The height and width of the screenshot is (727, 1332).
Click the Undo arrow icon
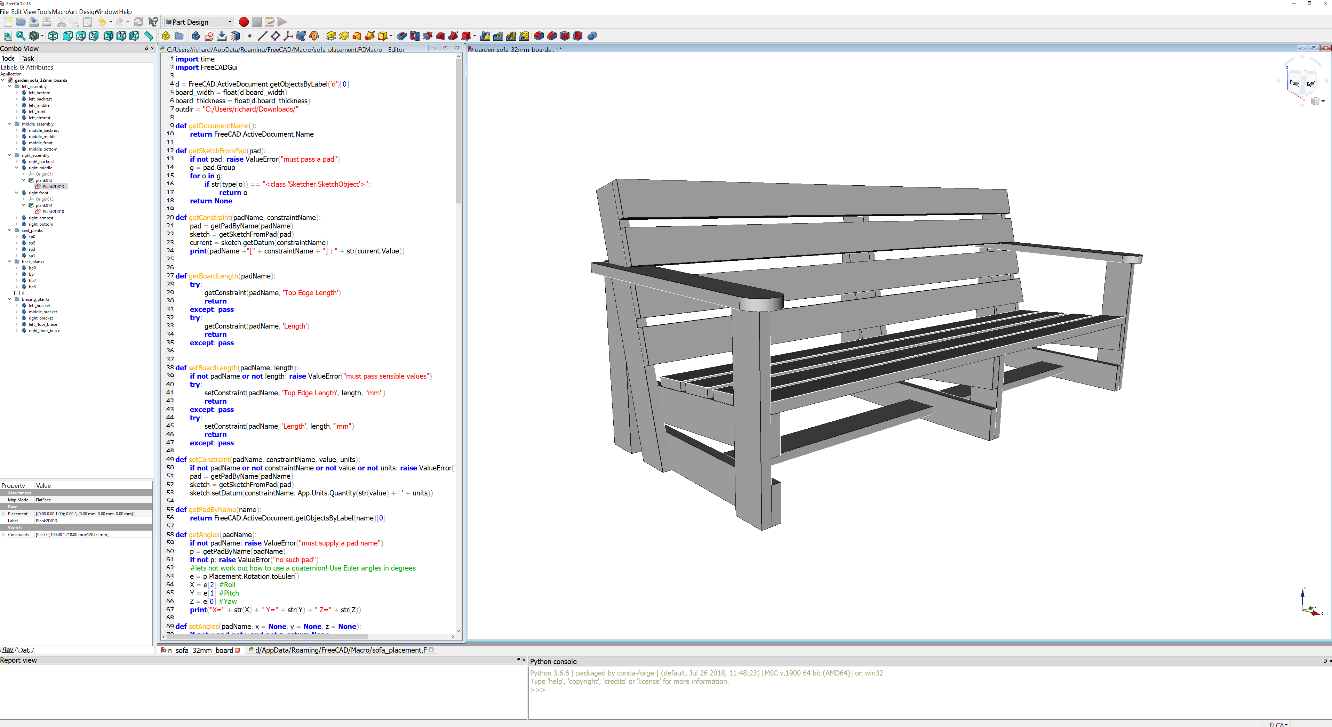(102, 22)
